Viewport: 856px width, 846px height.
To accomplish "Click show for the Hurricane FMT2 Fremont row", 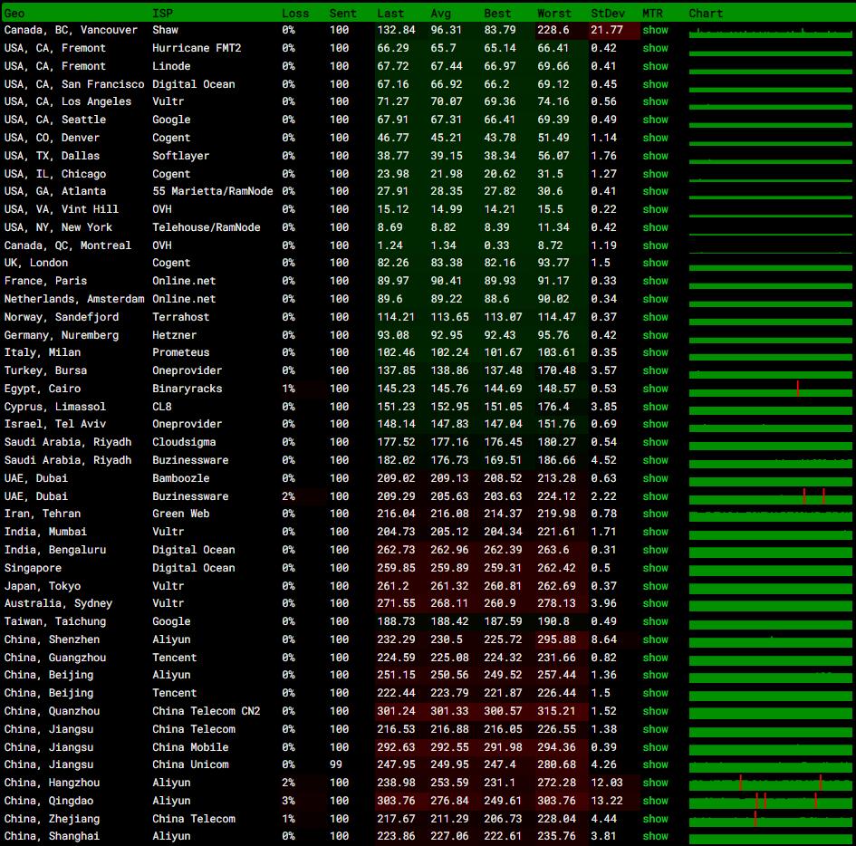I will point(655,48).
